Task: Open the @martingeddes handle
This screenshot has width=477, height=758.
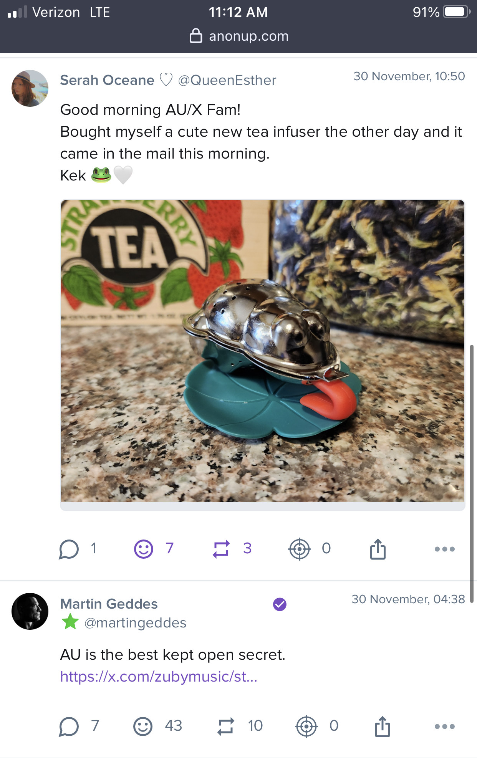Action: (x=135, y=623)
